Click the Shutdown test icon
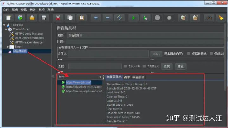This screenshot has height=128, width=228. pos(169,18)
